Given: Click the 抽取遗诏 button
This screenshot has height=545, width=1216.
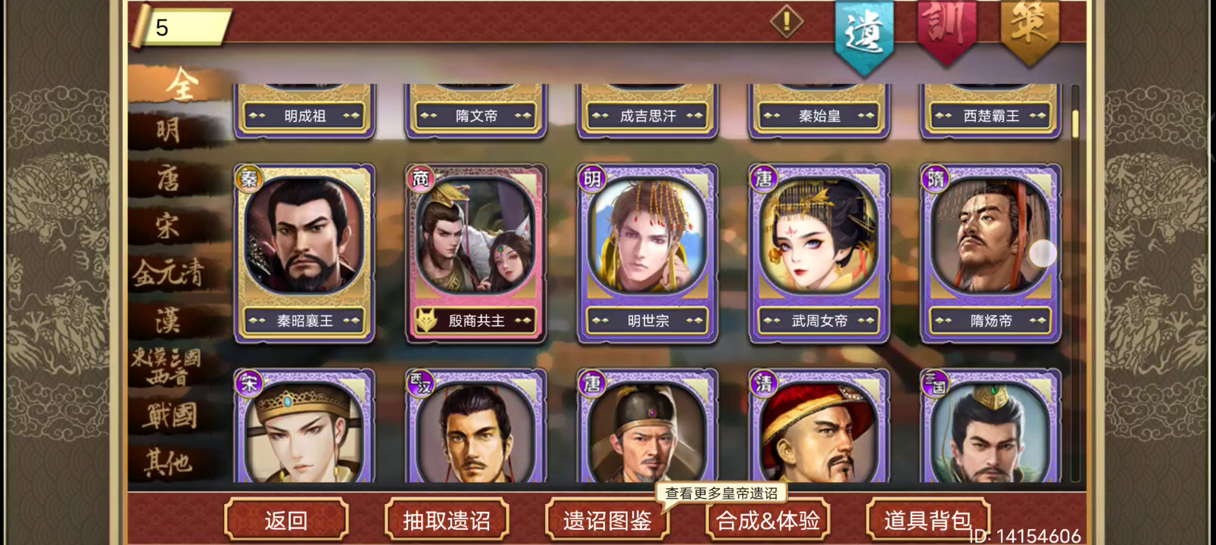Looking at the screenshot, I should 447,520.
